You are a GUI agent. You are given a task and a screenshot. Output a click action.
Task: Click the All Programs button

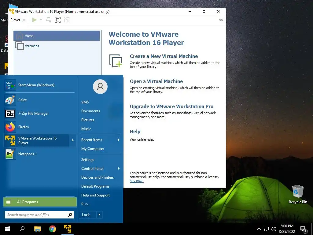pyautogui.click(x=40, y=202)
